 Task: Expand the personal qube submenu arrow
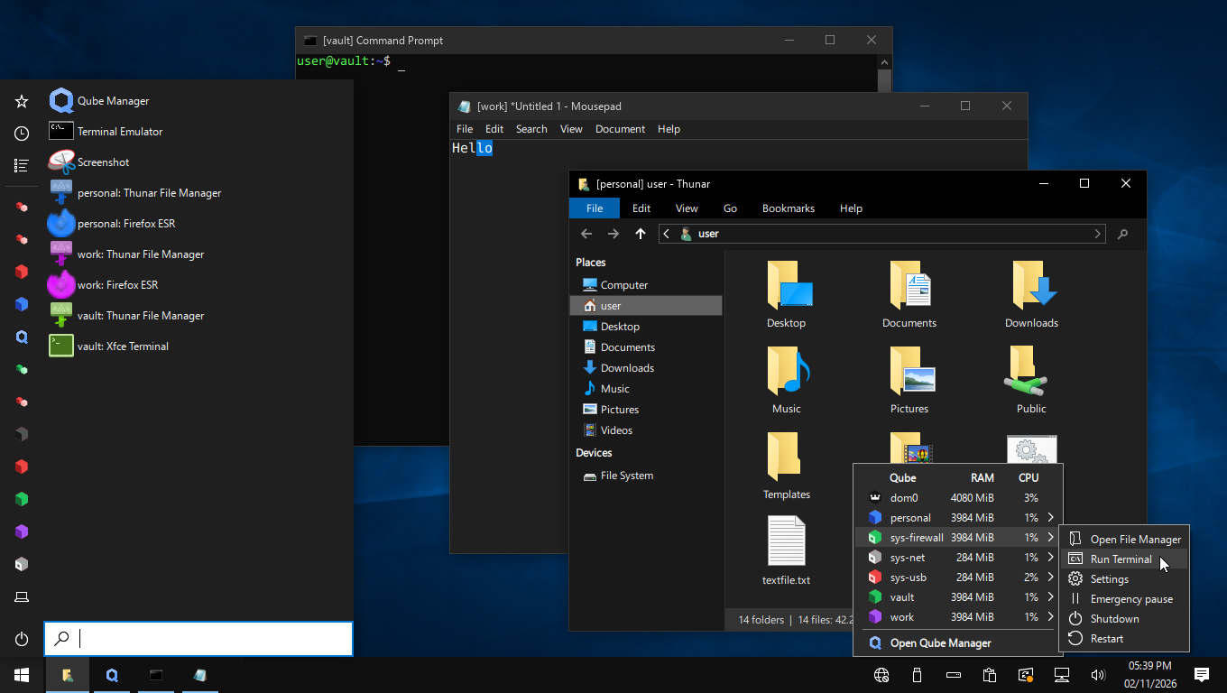click(1050, 518)
